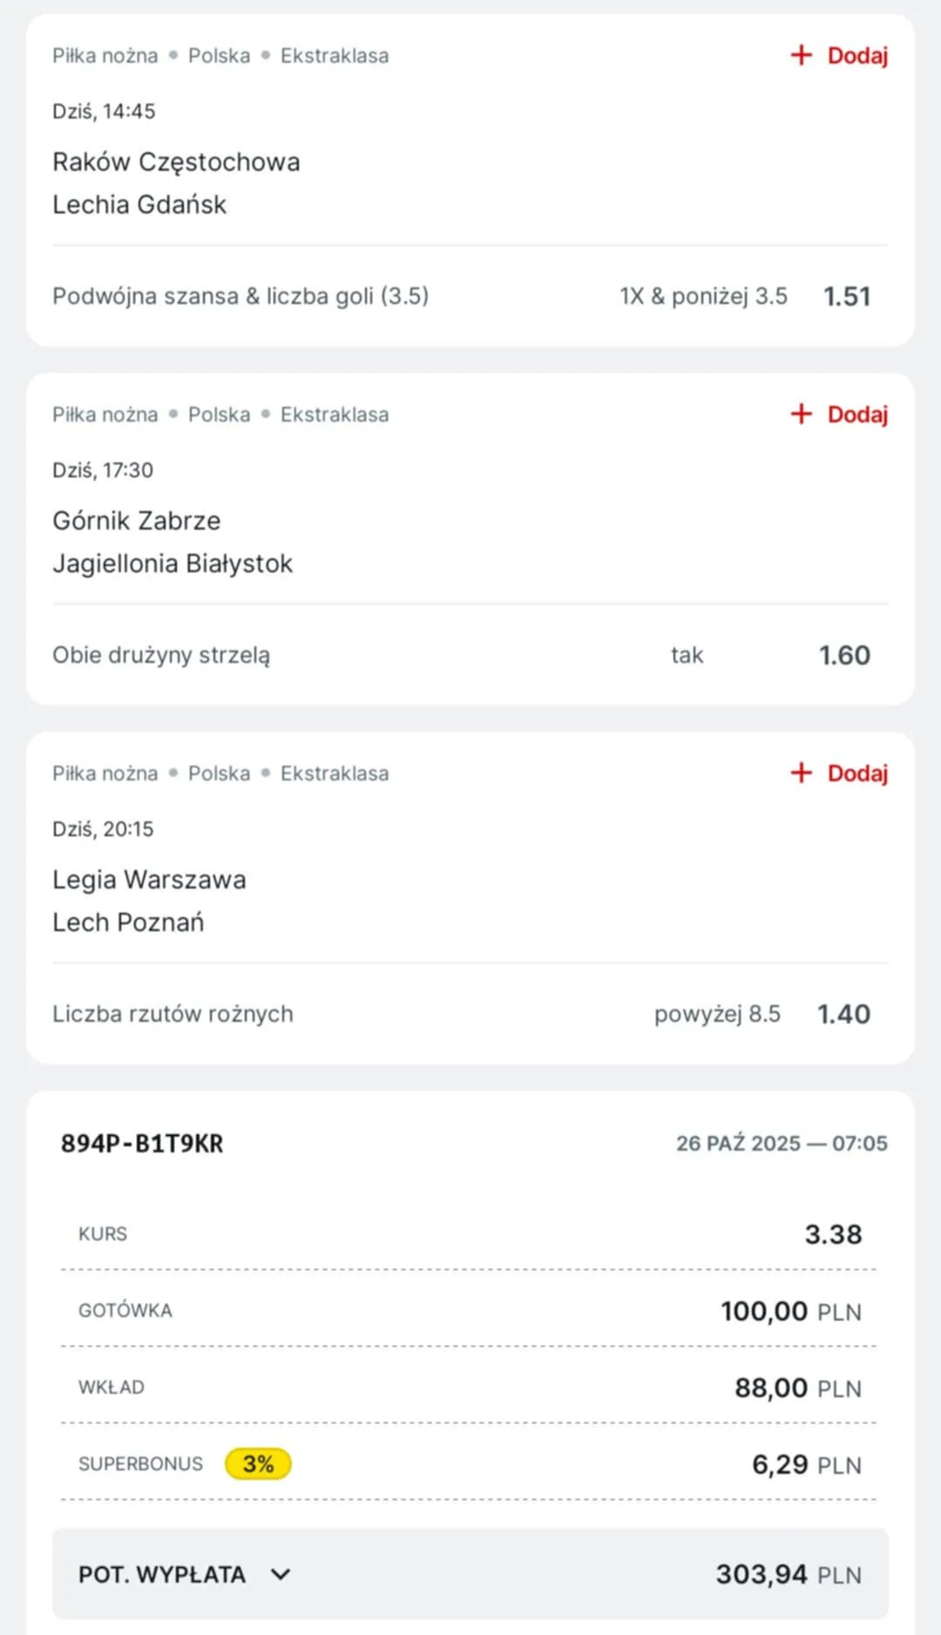Open Jagiellonia Białystok match details
Image resolution: width=941 pixels, height=1635 pixels.
(173, 564)
